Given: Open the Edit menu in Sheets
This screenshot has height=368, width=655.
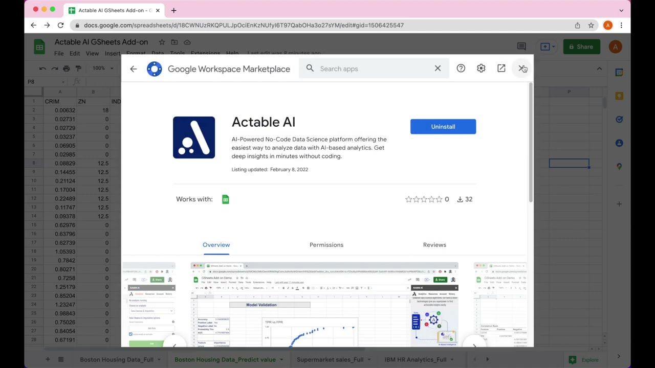Looking at the screenshot, I should click(x=75, y=53).
